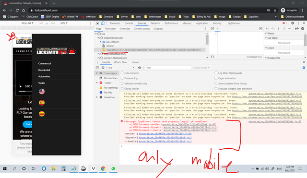Toggle the device toolbar icon
Image resolution: width=307 pixels, height=178 pixels.
coord(103,23)
